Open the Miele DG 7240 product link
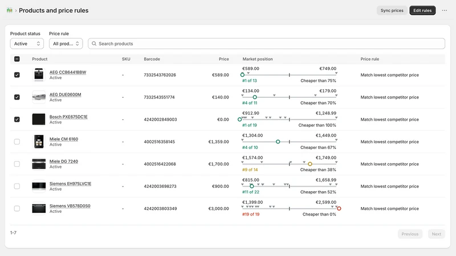The image size is (456, 256). click(x=64, y=162)
